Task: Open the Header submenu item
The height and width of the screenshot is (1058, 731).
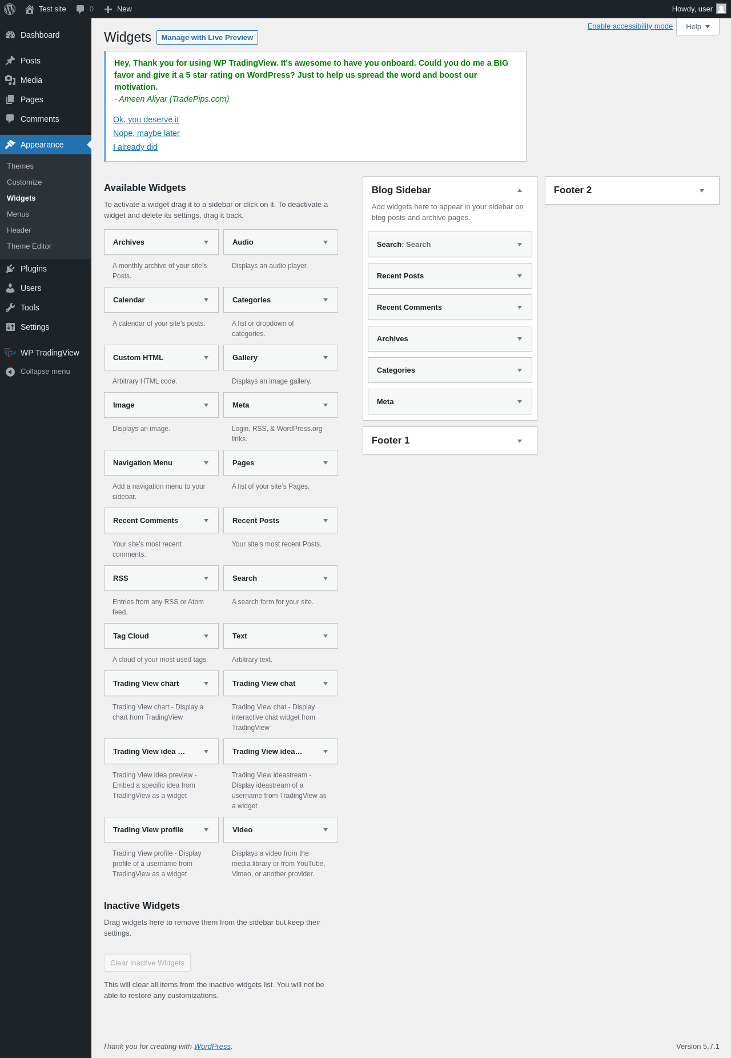Action: [19, 230]
